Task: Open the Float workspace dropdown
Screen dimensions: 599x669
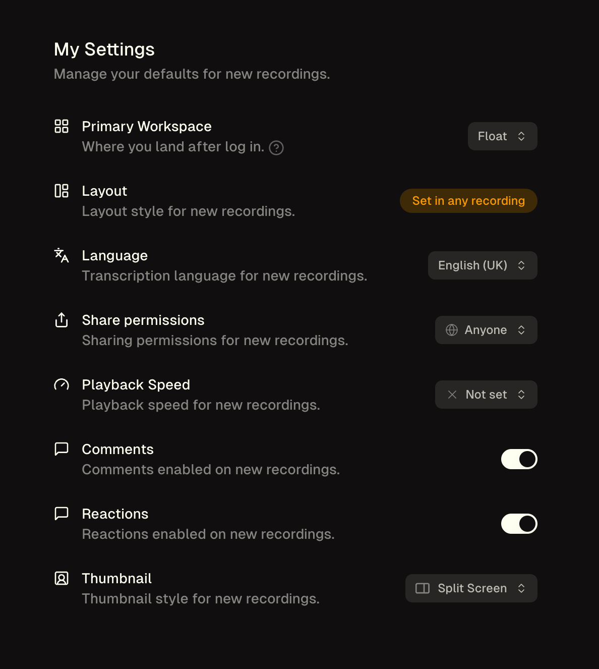Action: tap(503, 136)
